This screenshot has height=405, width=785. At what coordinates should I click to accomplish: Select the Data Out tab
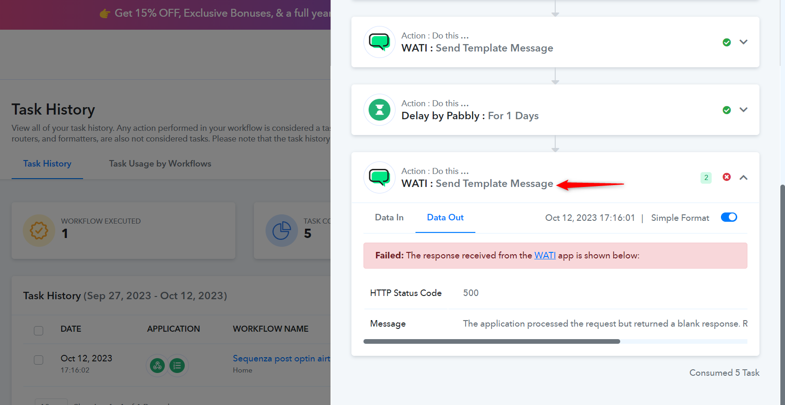(x=445, y=218)
